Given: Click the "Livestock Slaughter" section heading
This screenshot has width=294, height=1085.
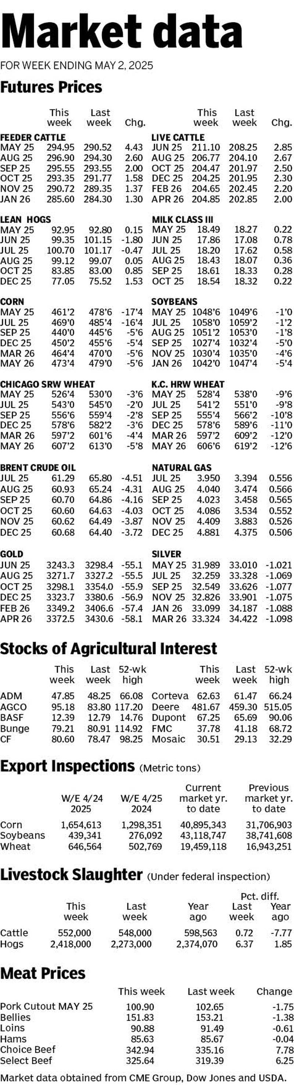Looking at the screenshot, I should click(71, 875).
